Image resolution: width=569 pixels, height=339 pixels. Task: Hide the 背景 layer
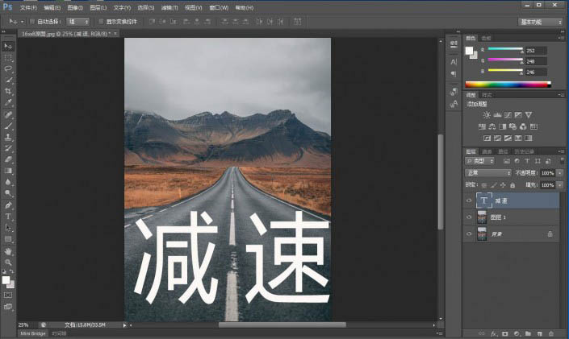(x=469, y=234)
